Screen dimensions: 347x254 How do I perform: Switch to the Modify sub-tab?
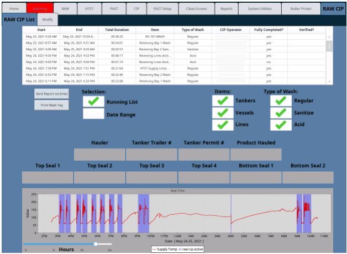click(x=48, y=19)
